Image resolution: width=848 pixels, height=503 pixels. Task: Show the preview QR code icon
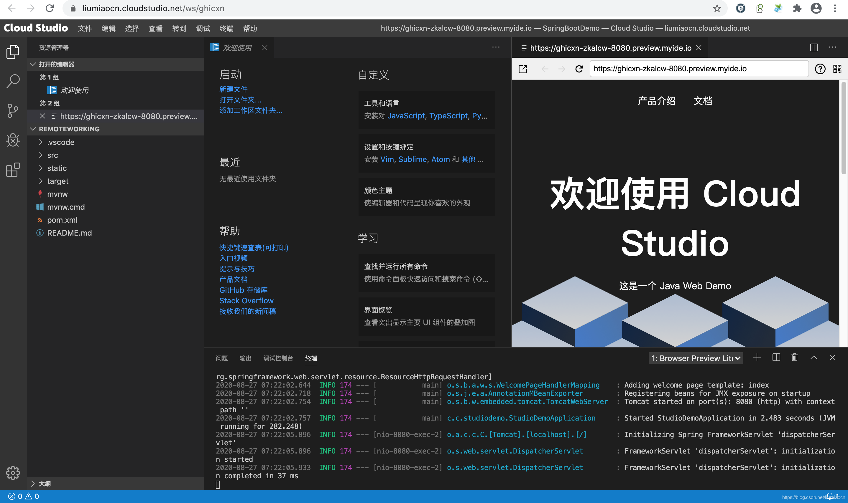tap(837, 69)
